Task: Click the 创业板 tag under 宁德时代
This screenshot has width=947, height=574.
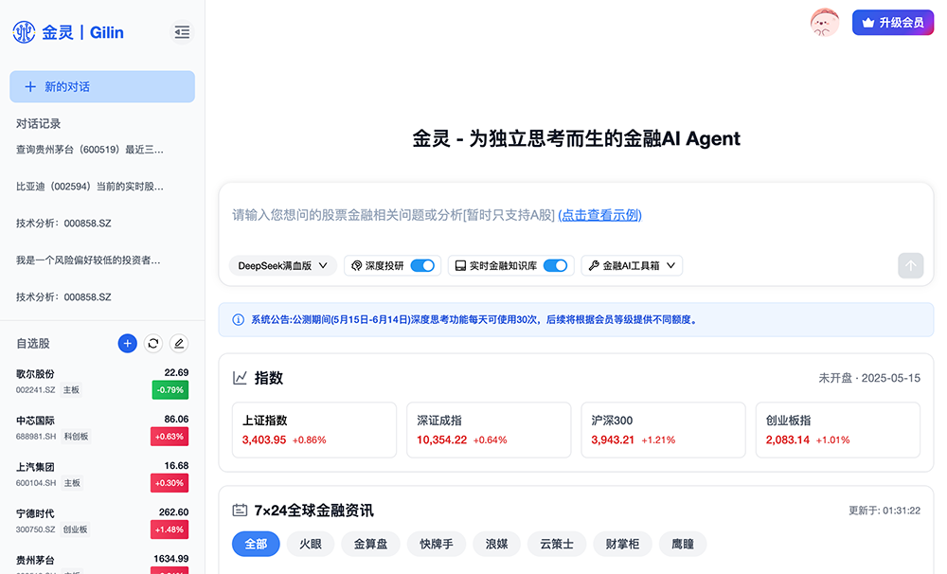Action: [x=76, y=529]
